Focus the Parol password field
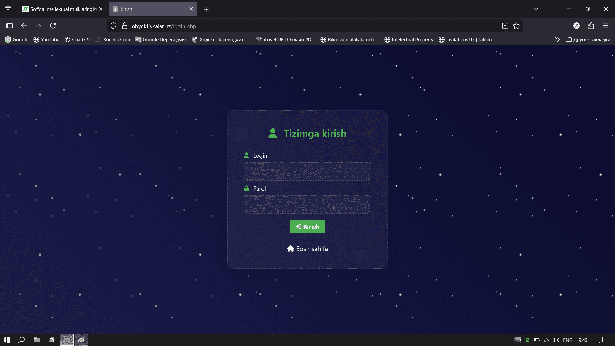 click(x=307, y=204)
